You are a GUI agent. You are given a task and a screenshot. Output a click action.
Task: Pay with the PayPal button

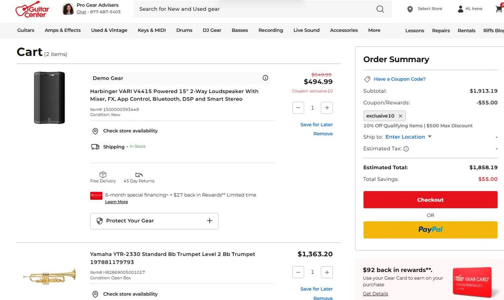[x=430, y=230]
